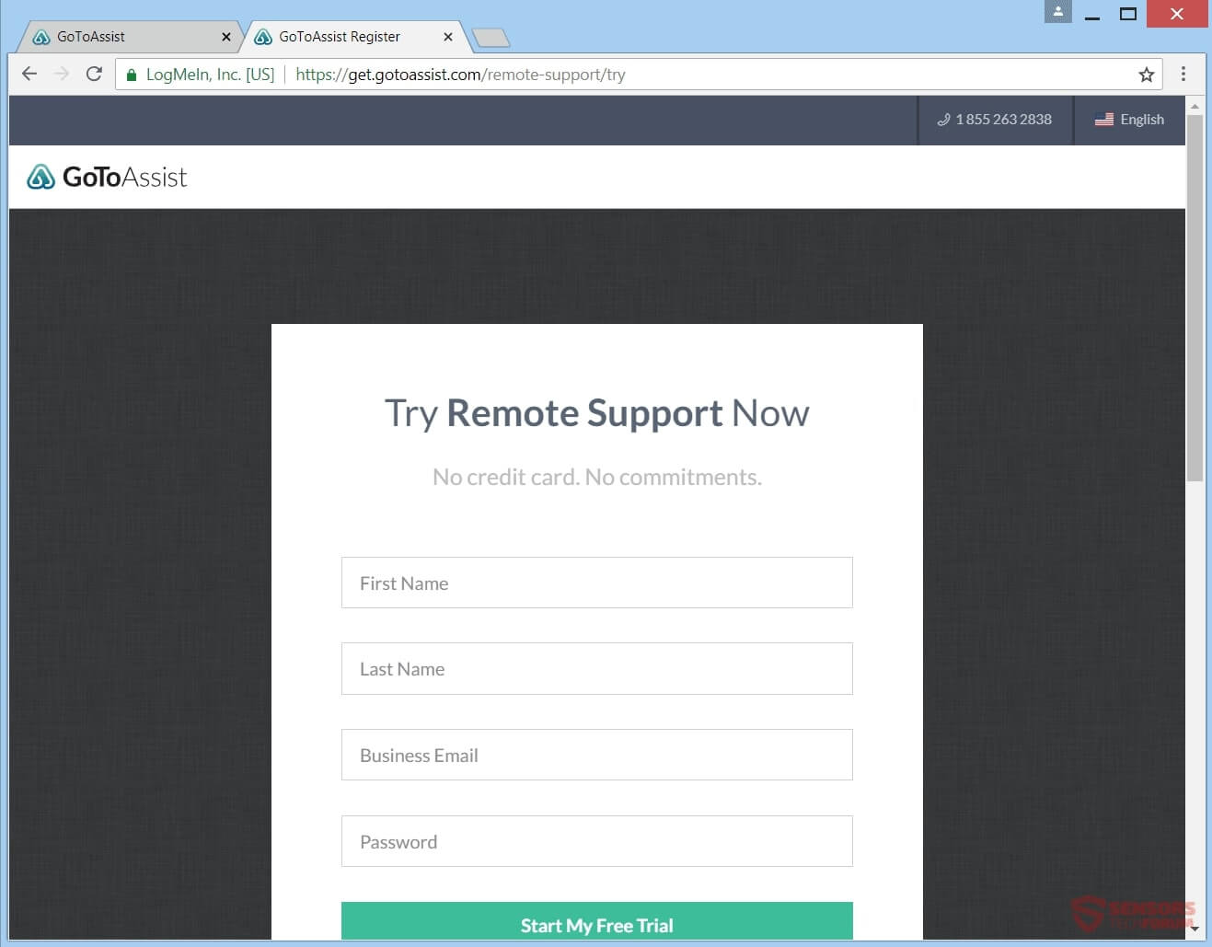Image resolution: width=1212 pixels, height=947 pixels.
Task: Focus the Business Email field
Action: pos(596,755)
